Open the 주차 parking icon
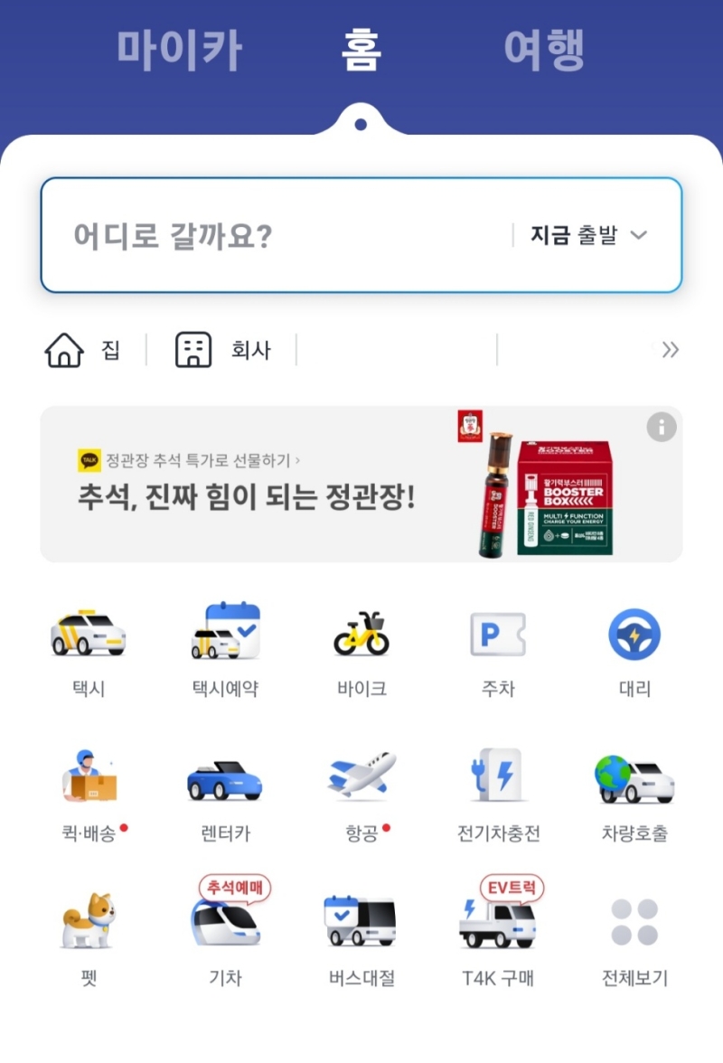The width and height of the screenshot is (723, 1063). tap(498, 634)
